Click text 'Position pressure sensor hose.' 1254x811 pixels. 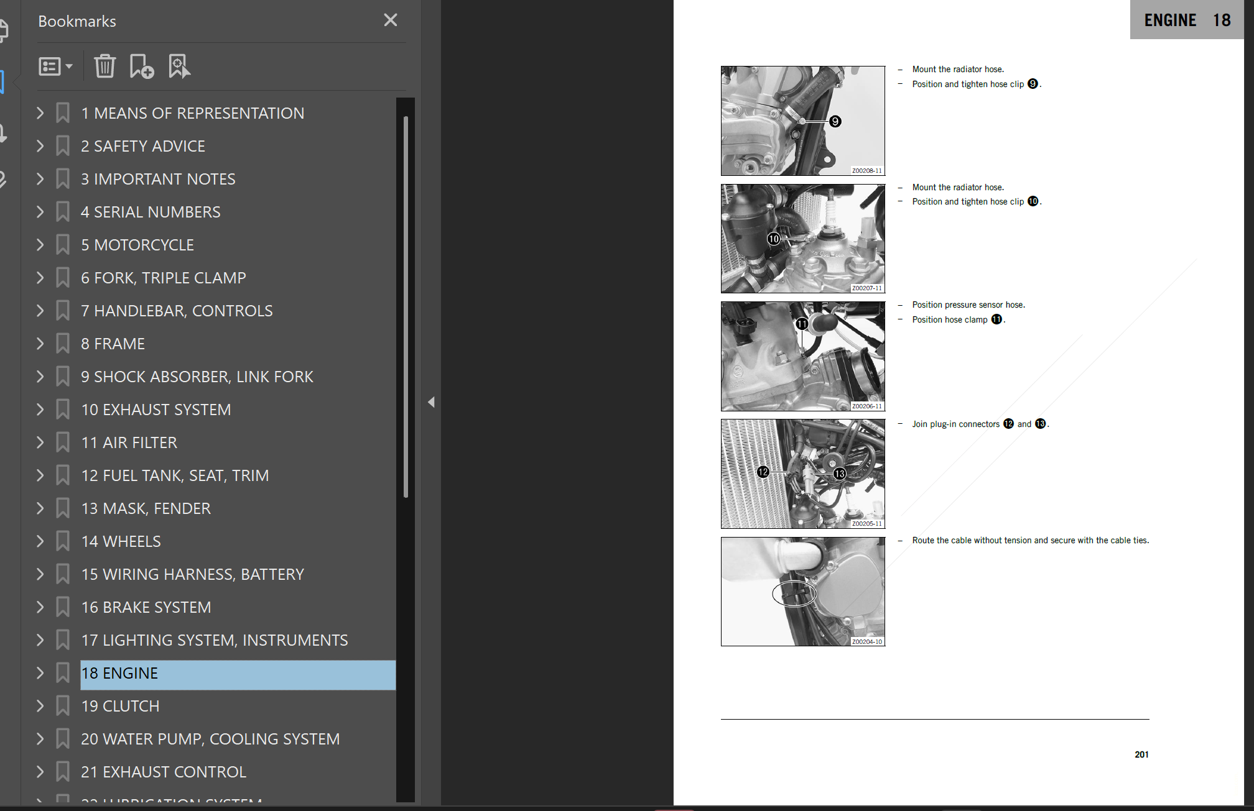pos(968,305)
